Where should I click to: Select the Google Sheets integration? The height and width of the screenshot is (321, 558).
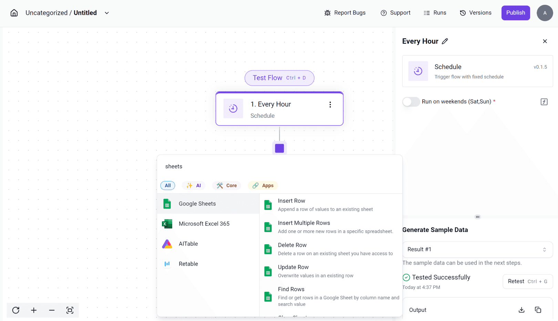point(197,203)
